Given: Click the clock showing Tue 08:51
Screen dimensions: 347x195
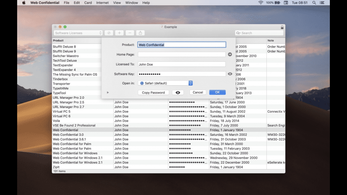Looking at the screenshot, I should coord(300,3).
